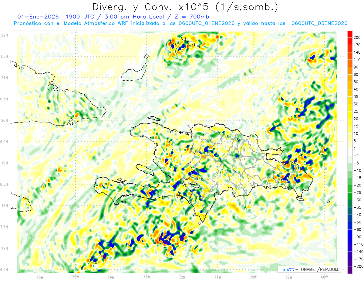Click the '17N' latitude label
This screenshot has height=281, width=364.
(5, 248)
